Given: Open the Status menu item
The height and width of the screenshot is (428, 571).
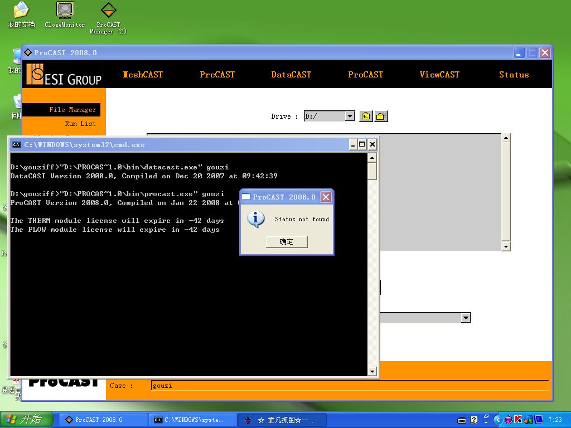Looking at the screenshot, I should pyautogui.click(x=514, y=75).
